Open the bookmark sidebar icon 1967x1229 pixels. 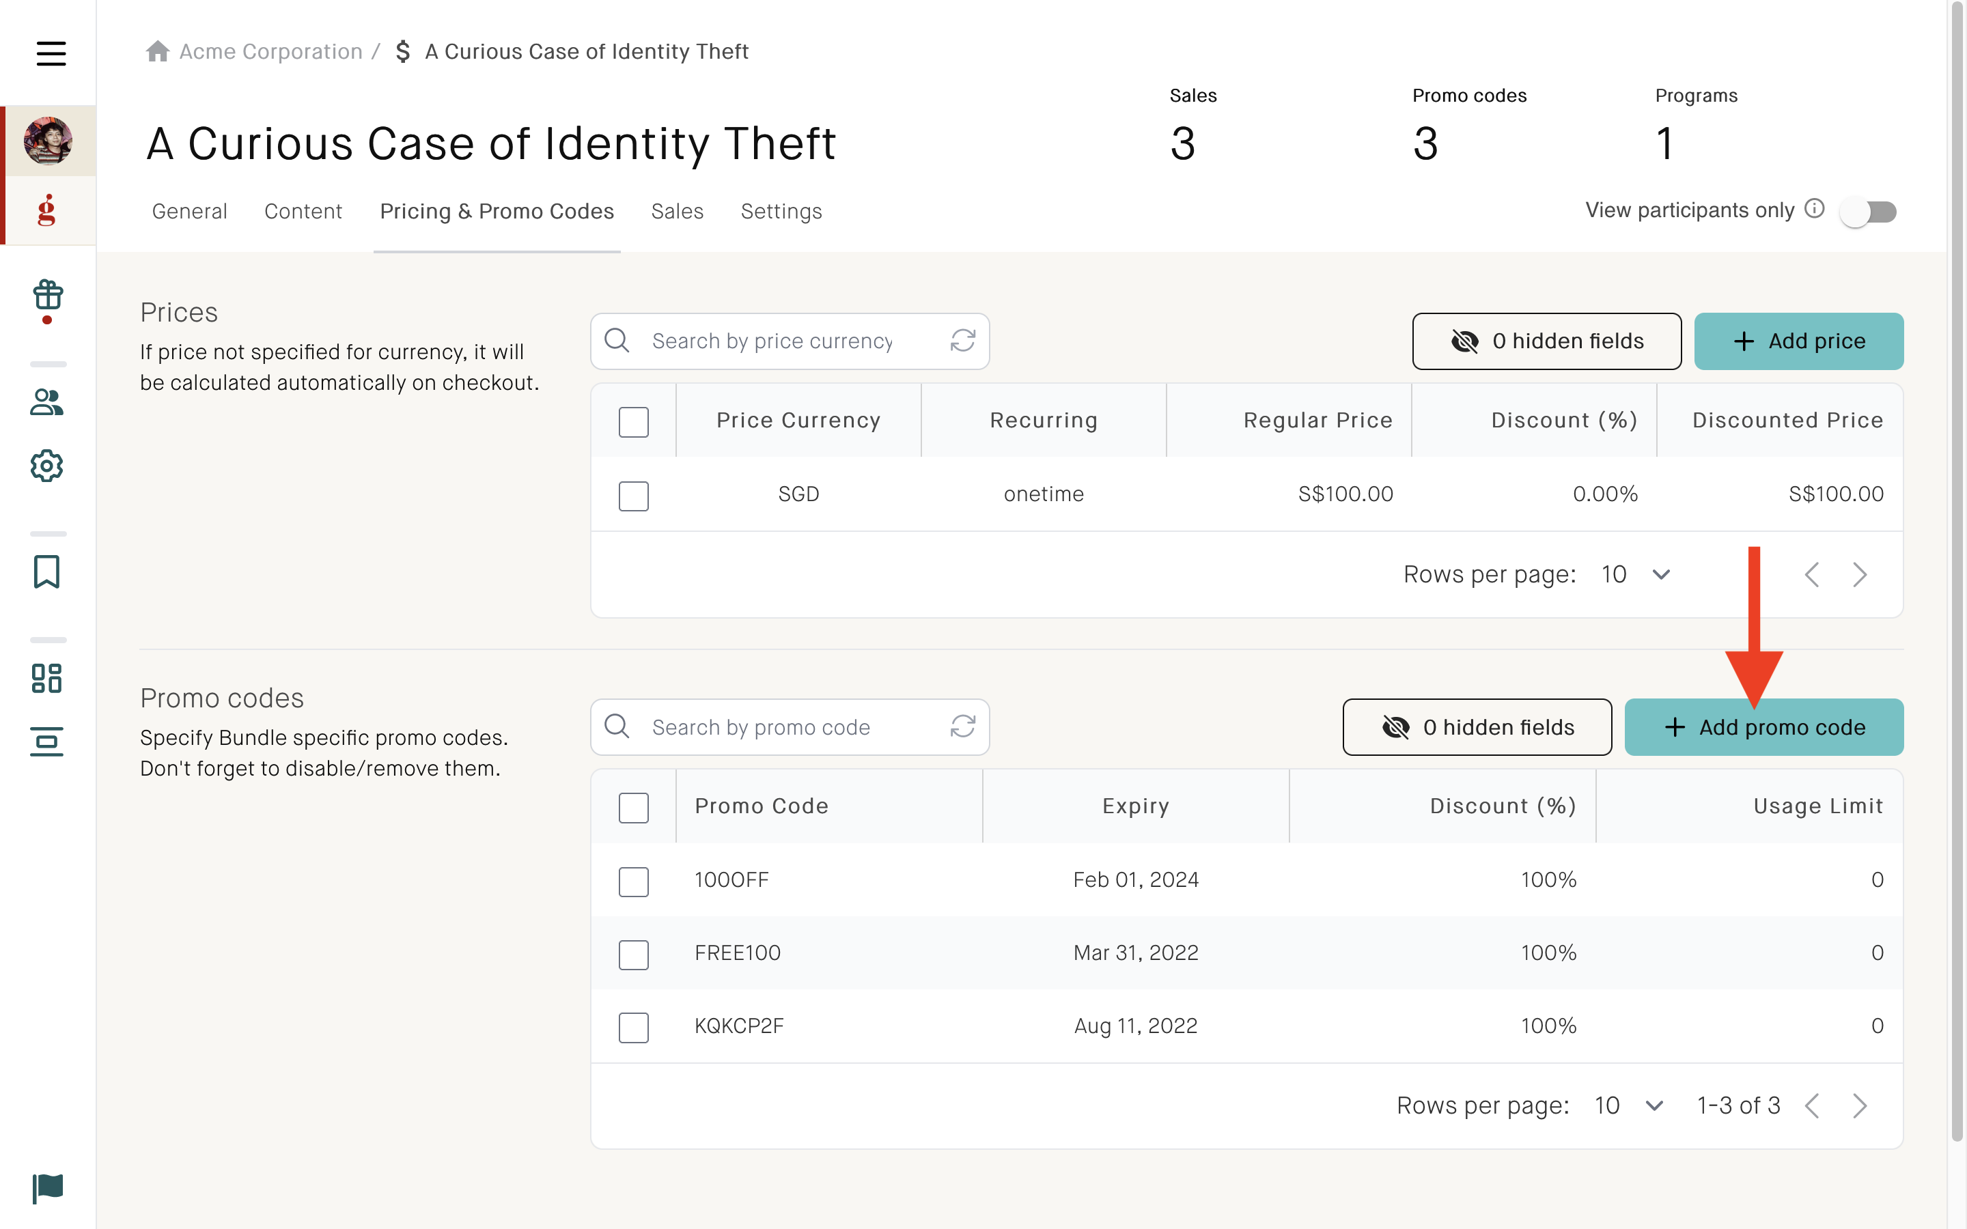click(x=47, y=572)
